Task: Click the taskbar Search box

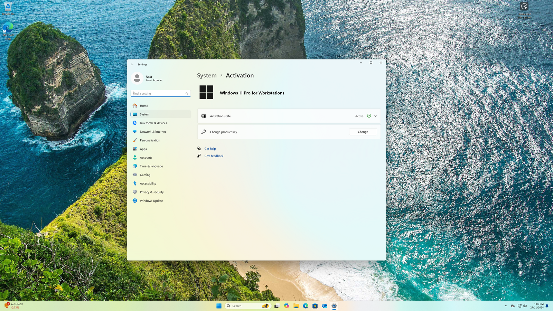Action: click(x=247, y=306)
